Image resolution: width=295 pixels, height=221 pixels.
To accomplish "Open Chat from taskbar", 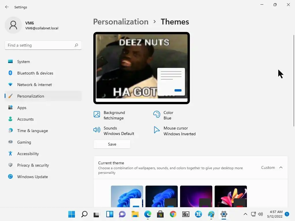I will coord(122,214).
